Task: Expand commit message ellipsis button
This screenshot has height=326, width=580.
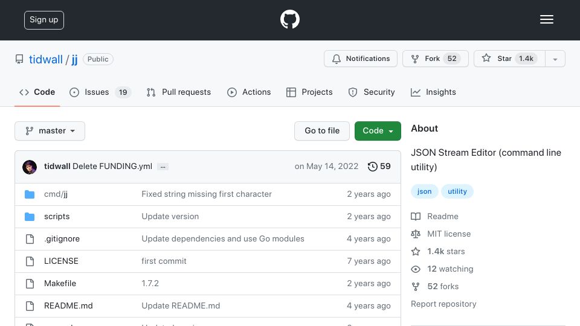Action: (163, 167)
